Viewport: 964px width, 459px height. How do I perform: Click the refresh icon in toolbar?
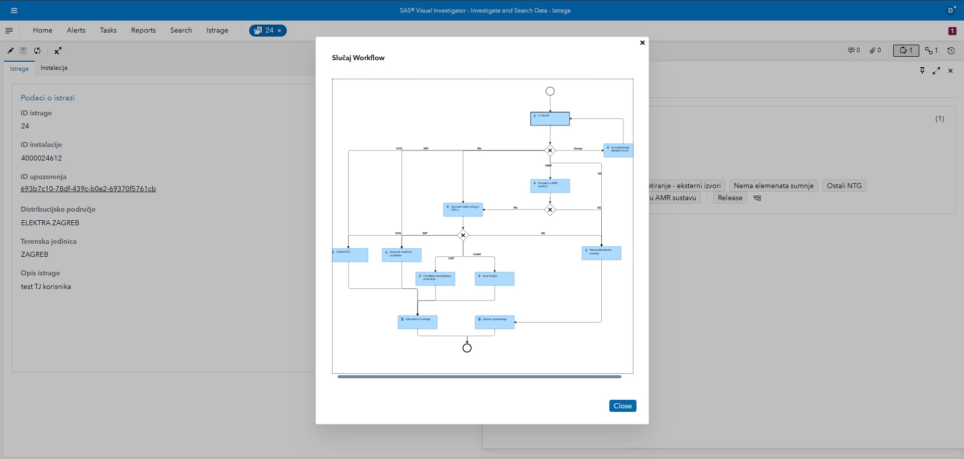tap(37, 51)
